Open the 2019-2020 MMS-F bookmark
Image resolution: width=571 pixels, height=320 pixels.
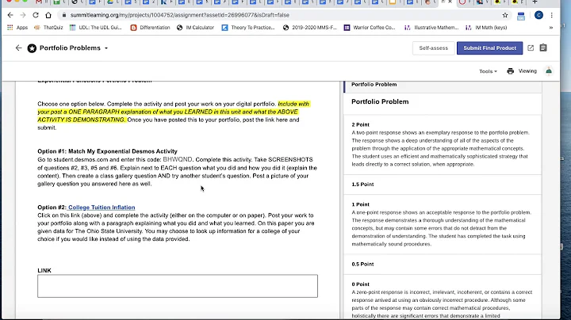pos(310,28)
